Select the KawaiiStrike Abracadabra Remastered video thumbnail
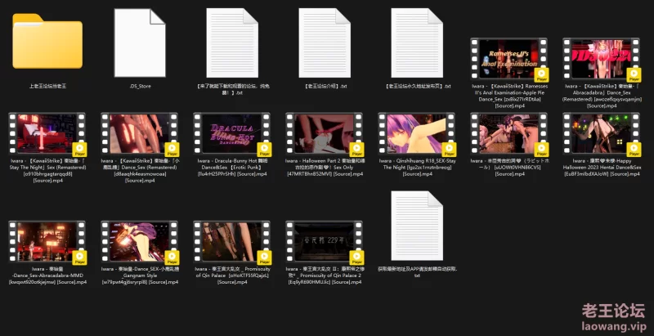Image resolution: width=654 pixels, height=336 pixels. 601,59
